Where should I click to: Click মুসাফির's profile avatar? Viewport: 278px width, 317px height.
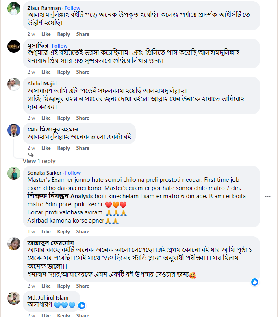pos(14,47)
